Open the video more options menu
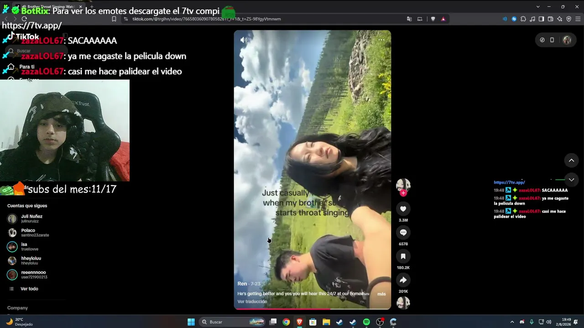 (381, 40)
